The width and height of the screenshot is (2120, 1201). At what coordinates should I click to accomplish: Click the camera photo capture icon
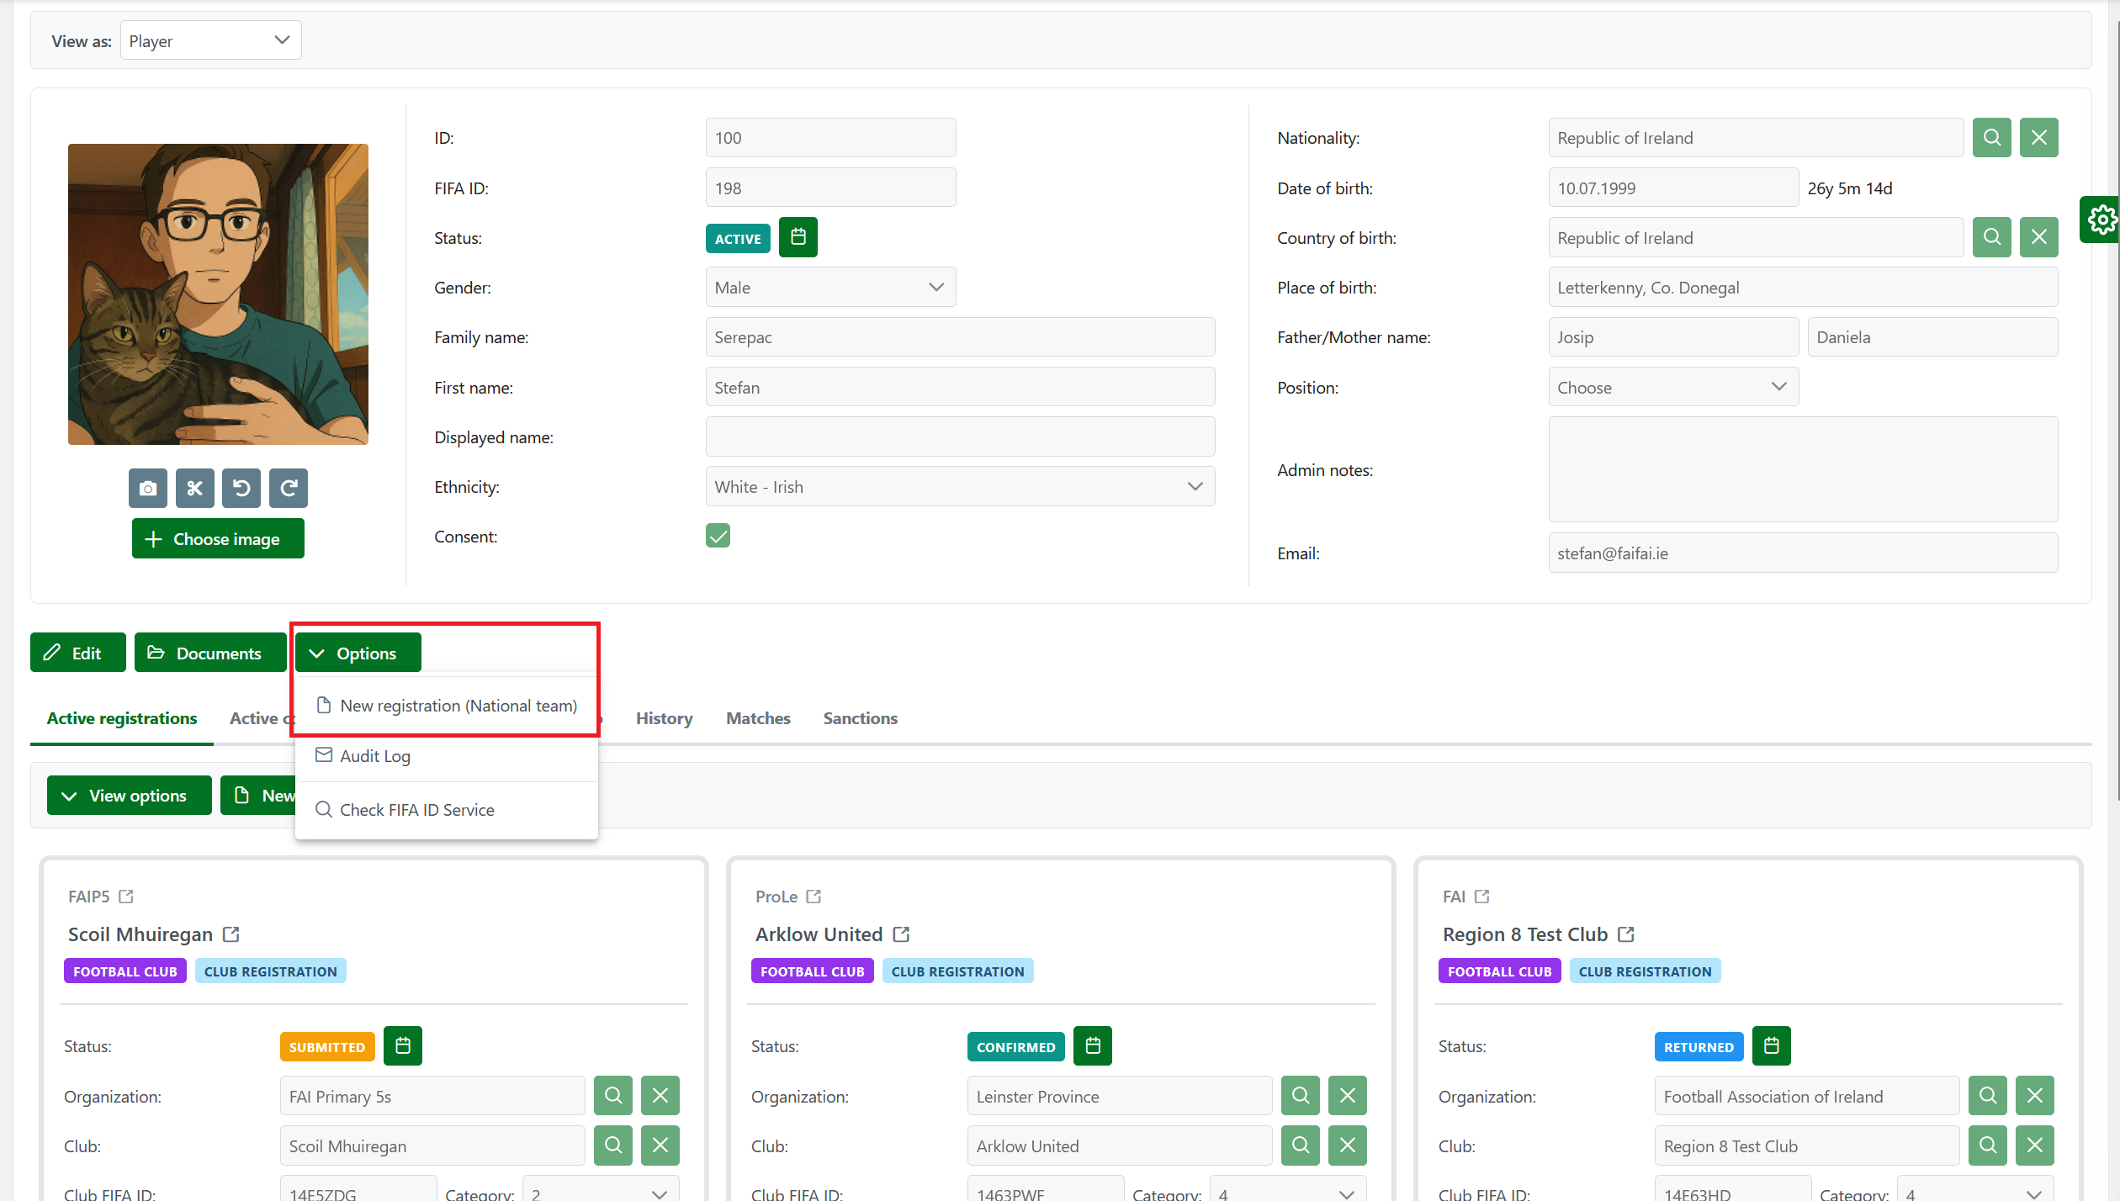pos(148,489)
